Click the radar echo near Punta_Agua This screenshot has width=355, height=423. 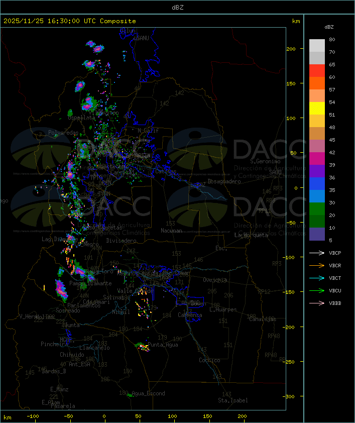(142, 347)
